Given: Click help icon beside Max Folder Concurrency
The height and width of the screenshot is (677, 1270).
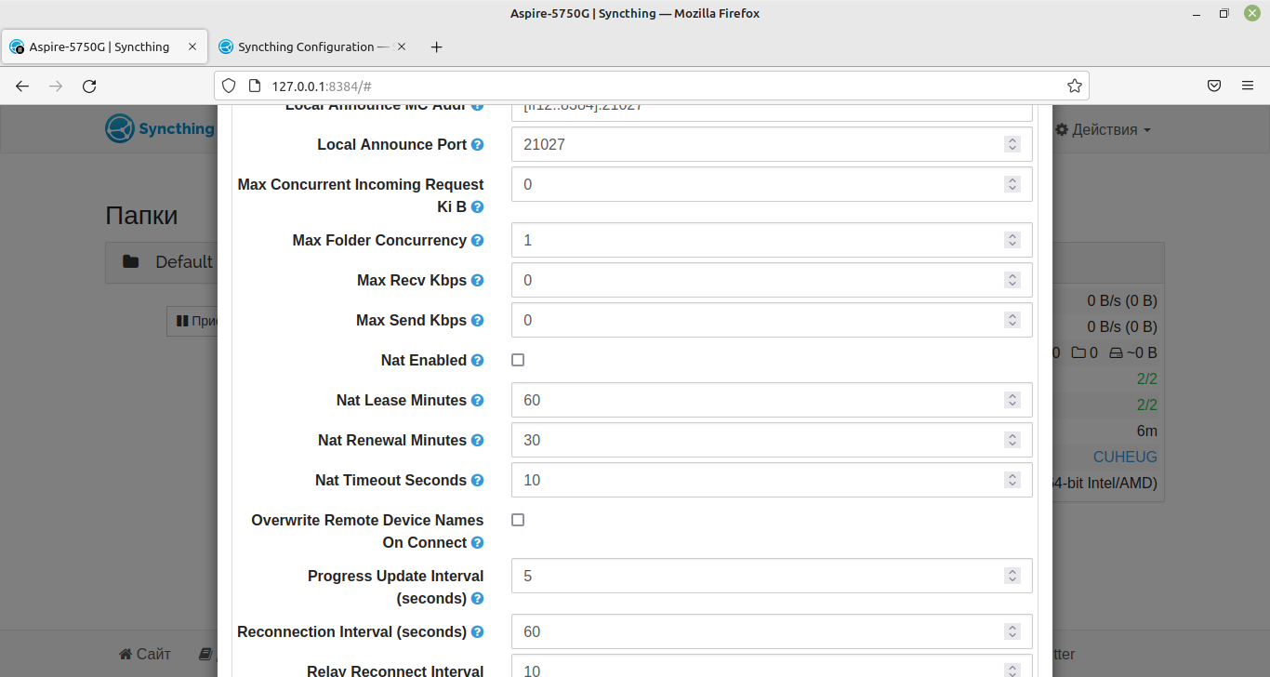Looking at the screenshot, I should click(477, 241).
